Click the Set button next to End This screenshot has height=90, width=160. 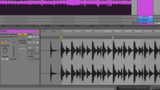coord(37,40)
